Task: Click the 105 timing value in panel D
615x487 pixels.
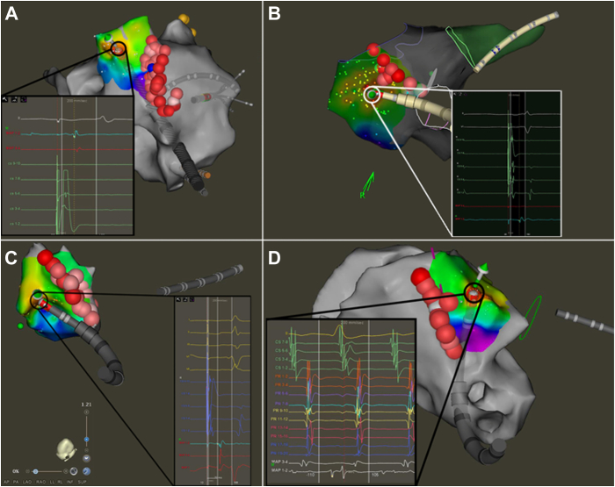Action: (x=375, y=475)
